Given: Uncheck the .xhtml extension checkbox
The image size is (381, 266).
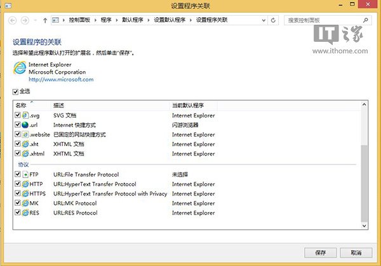Looking at the screenshot, I should [17, 154].
